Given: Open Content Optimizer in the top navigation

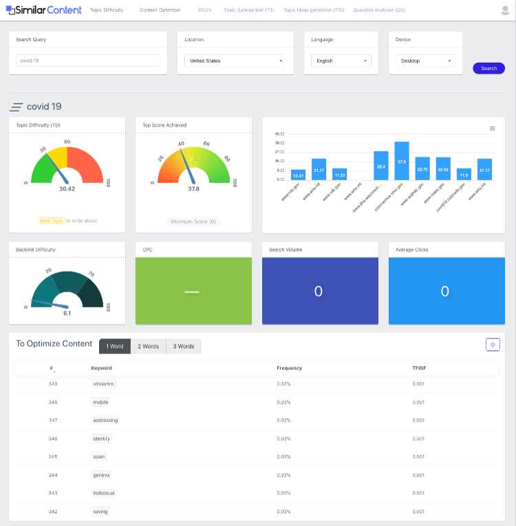Looking at the screenshot, I should tap(160, 10).
